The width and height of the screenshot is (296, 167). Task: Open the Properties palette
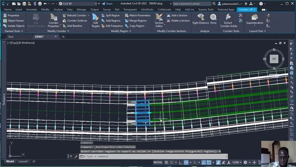point(12,15)
